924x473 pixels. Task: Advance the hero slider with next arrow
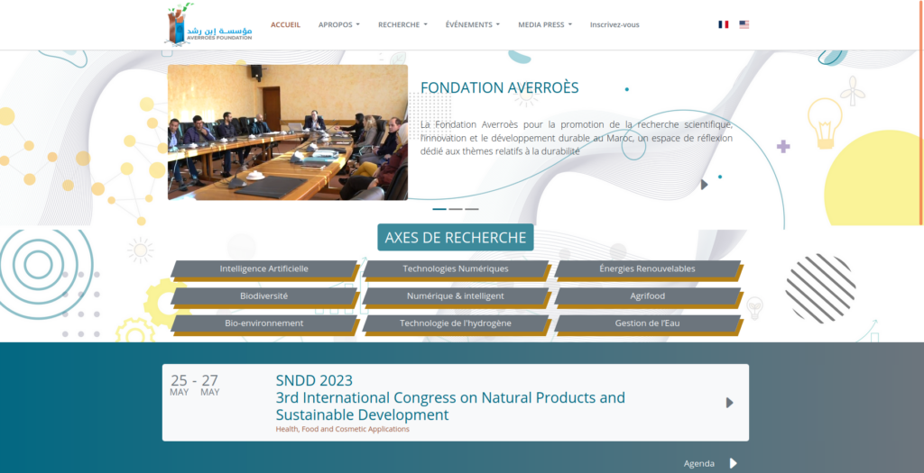point(704,185)
